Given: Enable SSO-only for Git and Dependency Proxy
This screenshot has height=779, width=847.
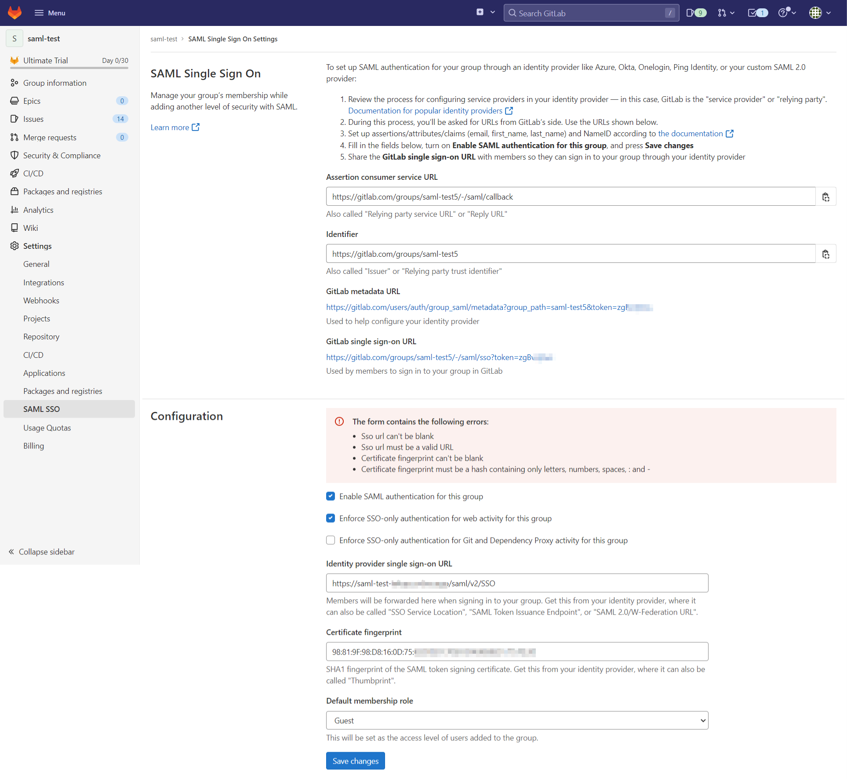Looking at the screenshot, I should click(x=331, y=540).
